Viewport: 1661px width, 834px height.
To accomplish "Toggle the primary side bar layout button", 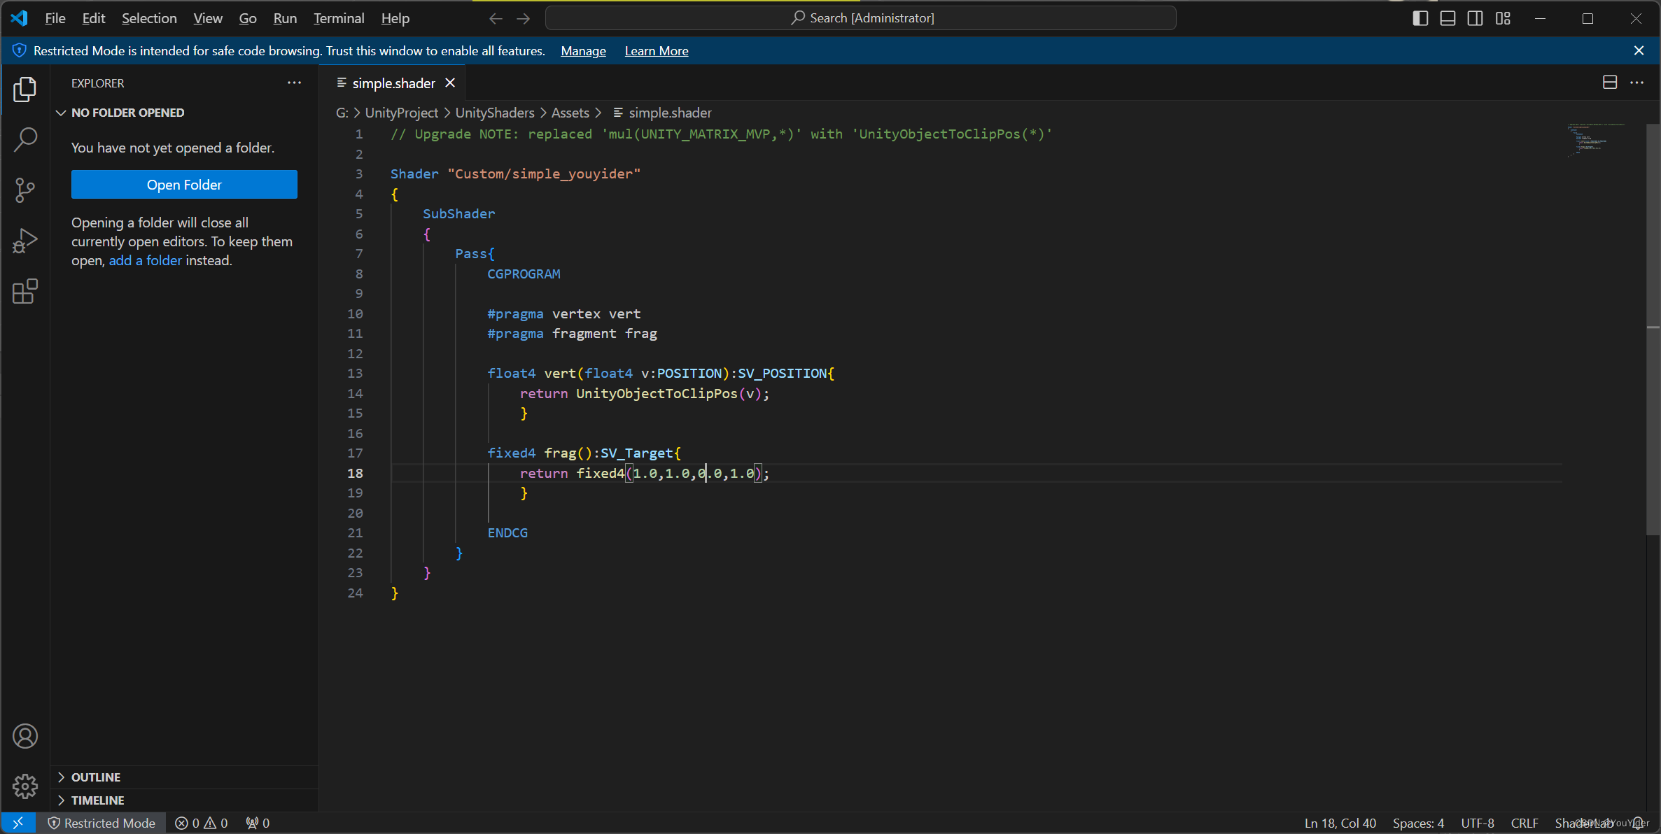I will (1420, 18).
